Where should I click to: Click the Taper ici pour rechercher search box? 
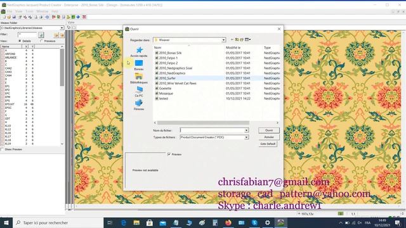point(58,222)
